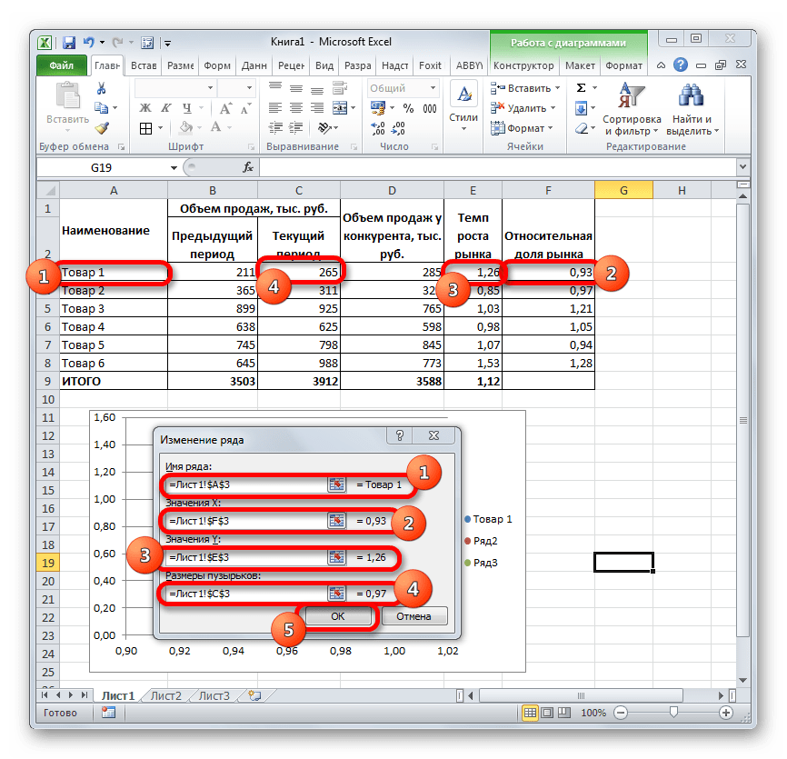The height and width of the screenshot is (759, 787).
Task: Align text to the left
Action: tap(275, 107)
